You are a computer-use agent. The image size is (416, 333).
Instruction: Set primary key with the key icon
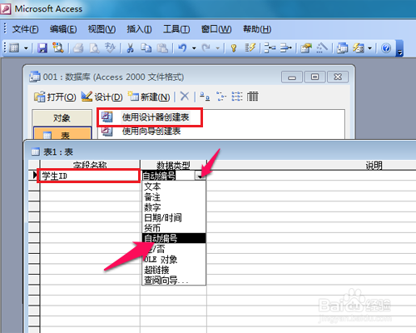pos(234,48)
